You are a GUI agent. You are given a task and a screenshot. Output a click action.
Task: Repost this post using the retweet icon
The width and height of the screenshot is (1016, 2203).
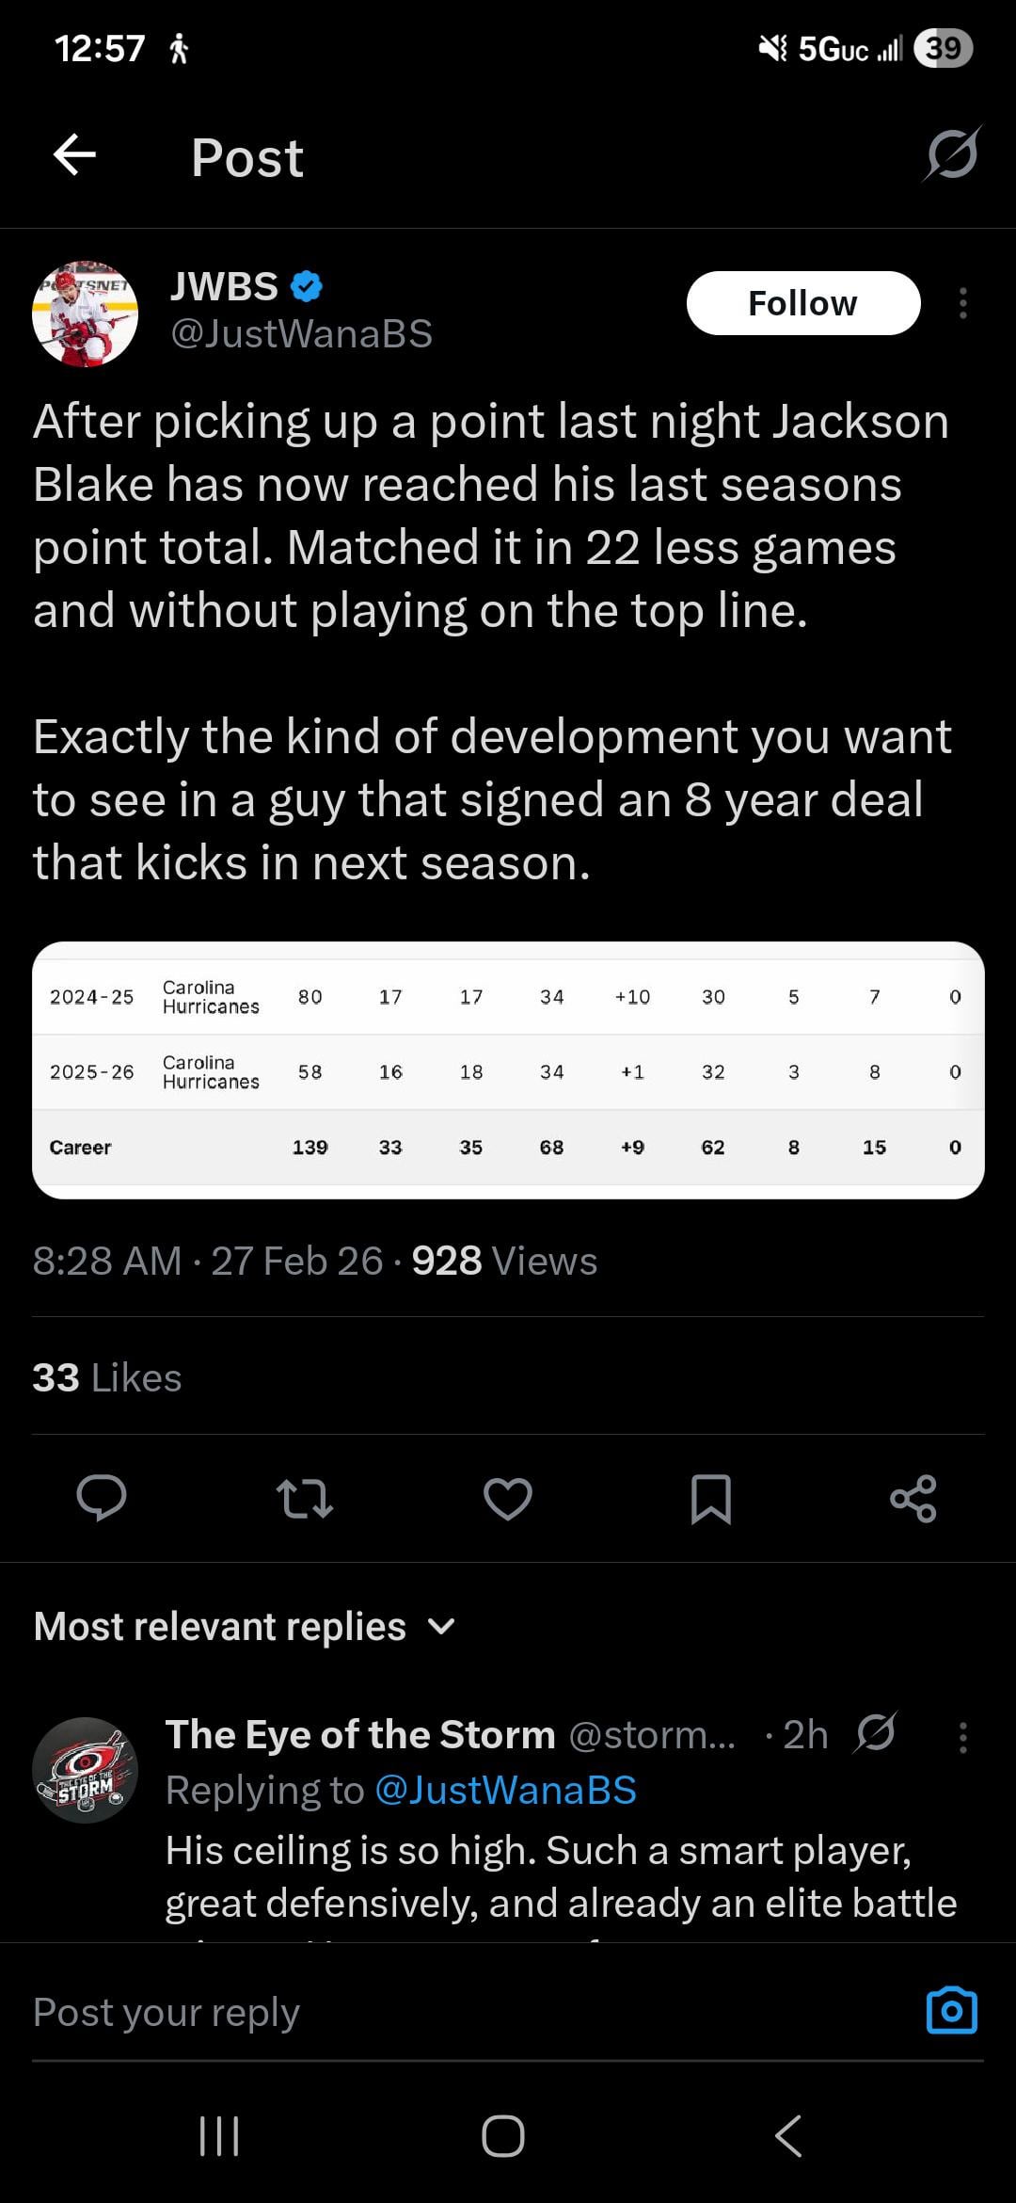[x=304, y=1498]
